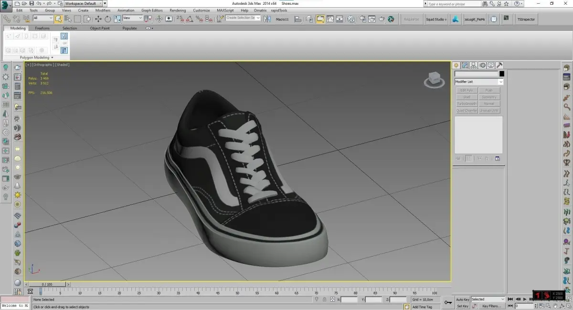
Task: Open the Display command panel tab
Action: coord(491,65)
